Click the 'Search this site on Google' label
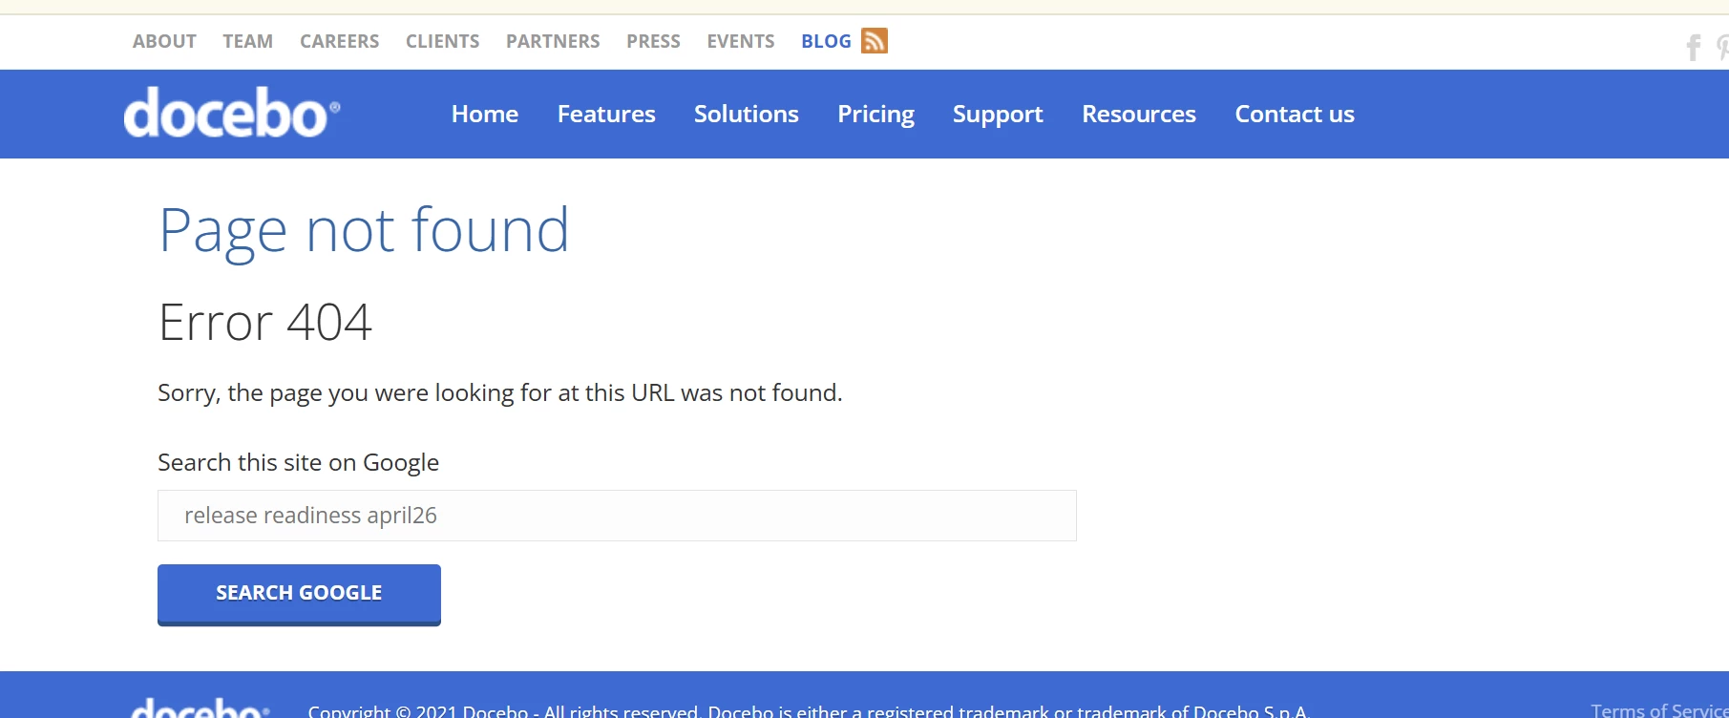Image resolution: width=1729 pixels, height=718 pixels. click(298, 463)
